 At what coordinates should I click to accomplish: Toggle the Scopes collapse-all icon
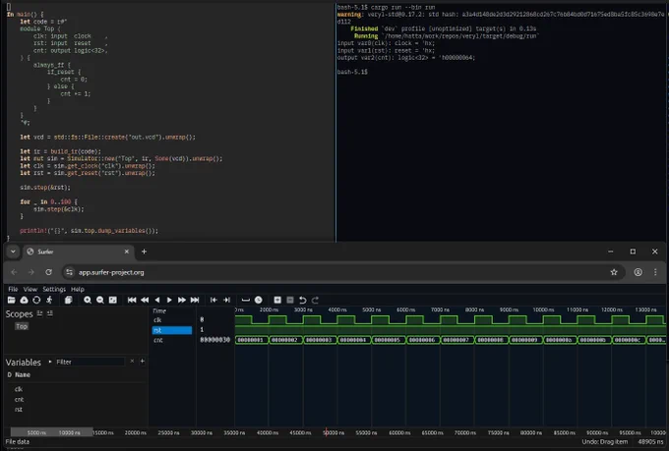coord(50,313)
